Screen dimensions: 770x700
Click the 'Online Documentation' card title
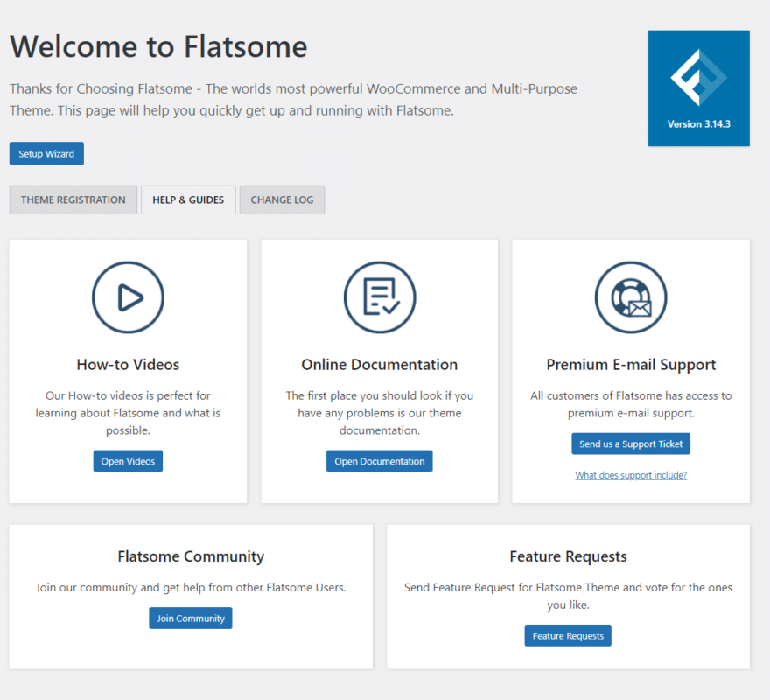[379, 365]
